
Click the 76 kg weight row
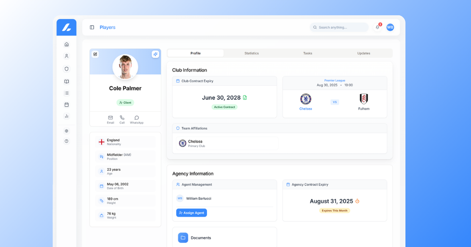(125, 216)
